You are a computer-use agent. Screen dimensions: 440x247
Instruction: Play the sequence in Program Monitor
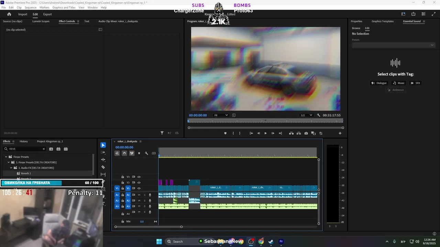pyautogui.click(x=265, y=133)
